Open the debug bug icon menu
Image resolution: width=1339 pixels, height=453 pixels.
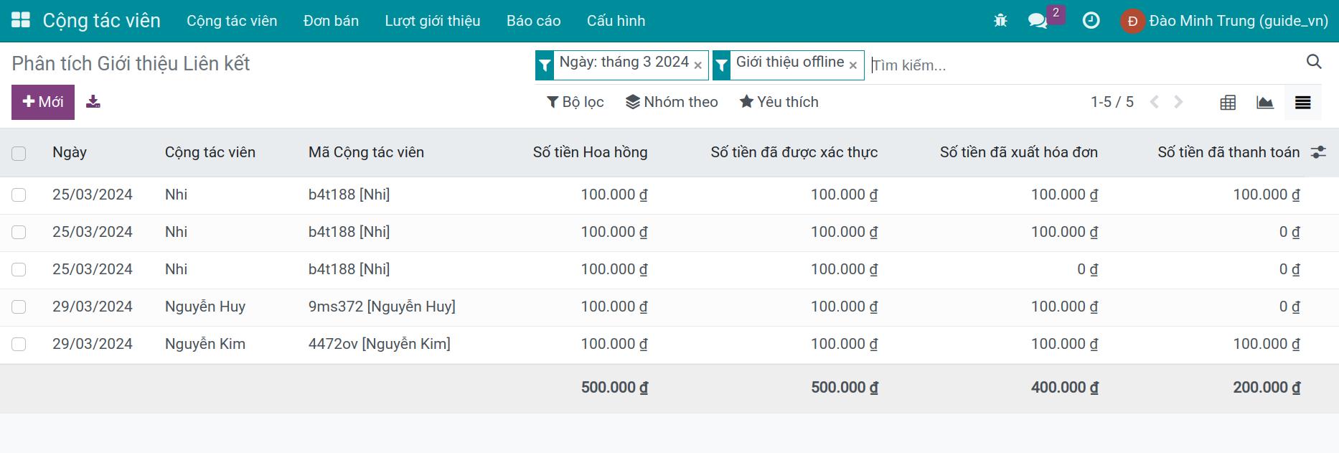pos(1000,21)
